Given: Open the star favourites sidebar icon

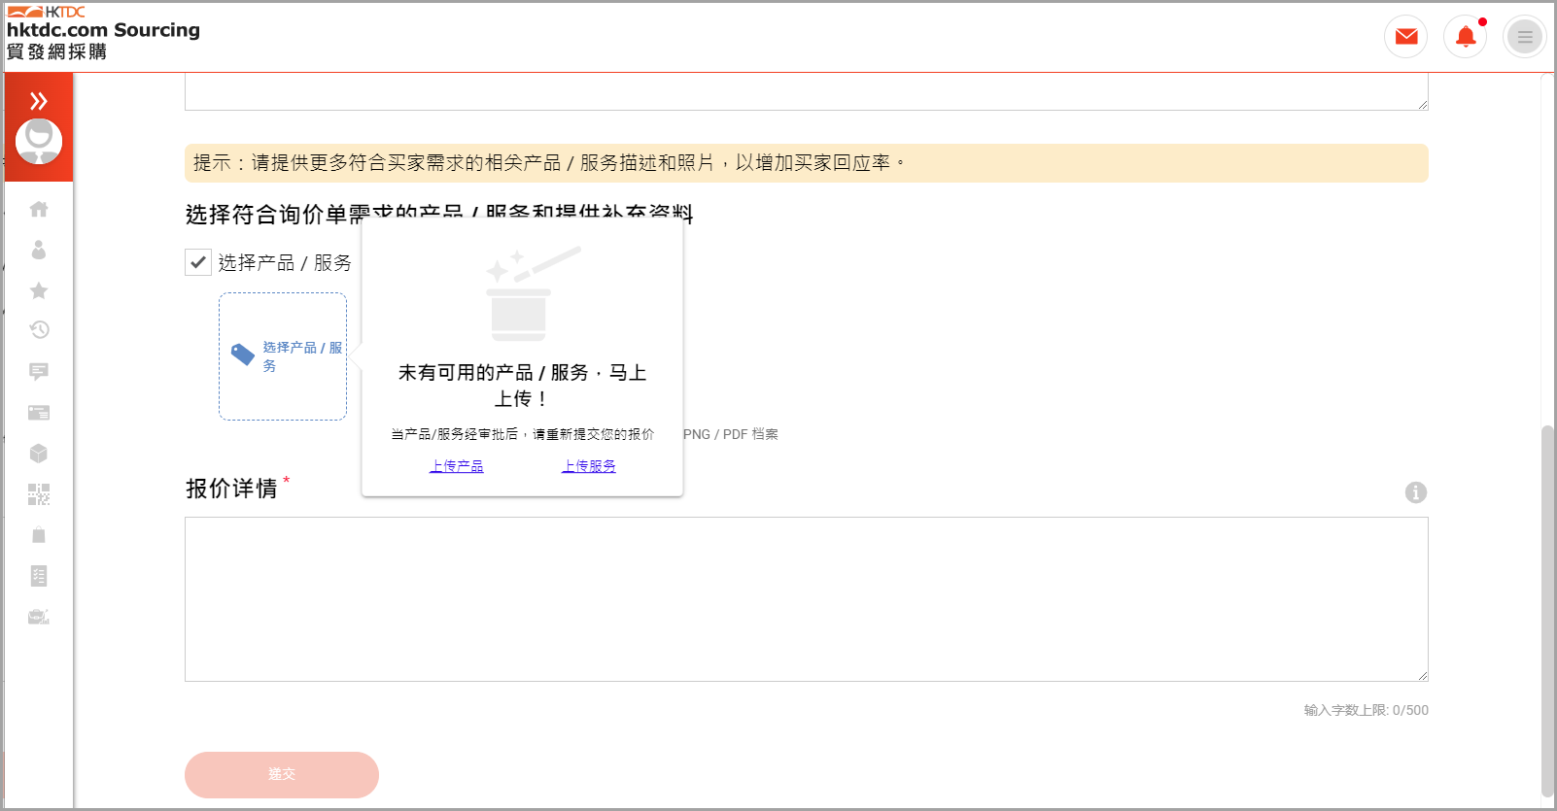Looking at the screenshot, I should click(39, 290).
